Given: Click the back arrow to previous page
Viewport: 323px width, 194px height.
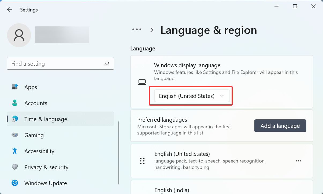Looking at the screenshot, I should click(9, 10).
